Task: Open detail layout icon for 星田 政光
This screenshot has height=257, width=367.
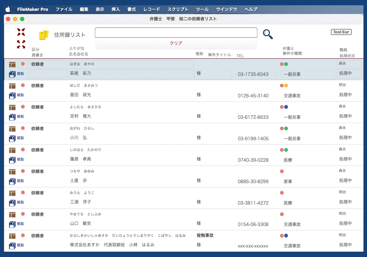Action: (12, 86)
